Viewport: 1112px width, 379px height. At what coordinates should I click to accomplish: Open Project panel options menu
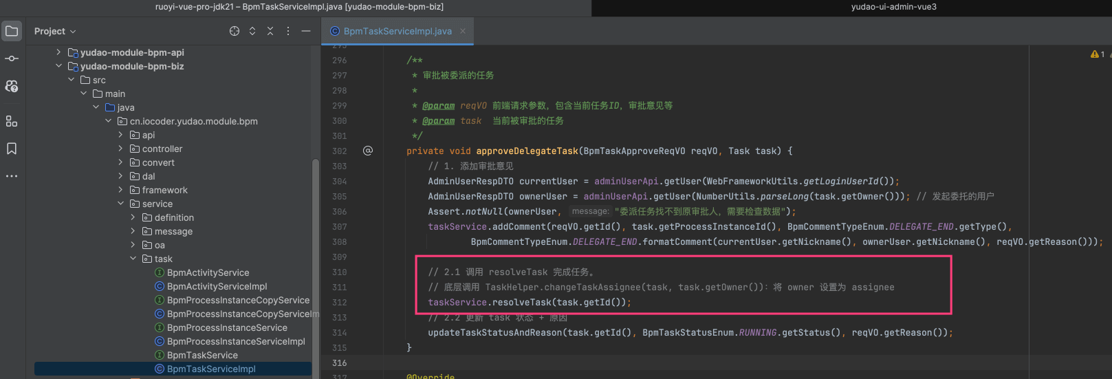coord(288,31)
